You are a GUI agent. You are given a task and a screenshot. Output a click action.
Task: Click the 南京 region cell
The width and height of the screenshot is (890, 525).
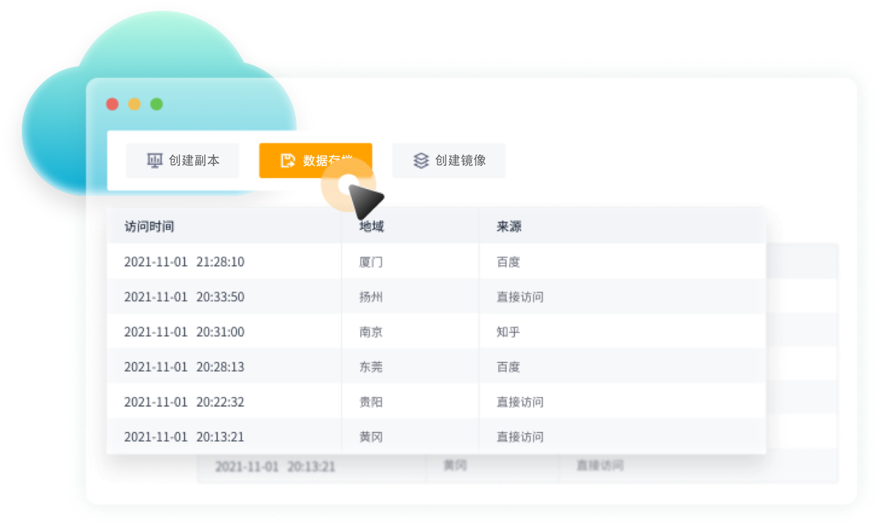point(371,332)
